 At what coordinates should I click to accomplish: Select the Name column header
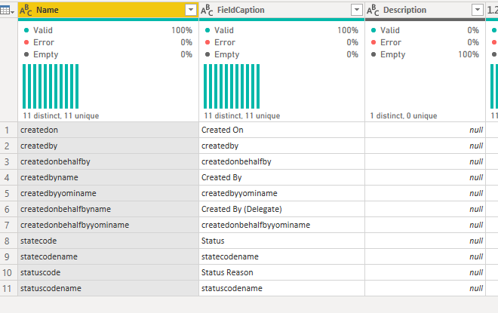(x=109, y=10)
